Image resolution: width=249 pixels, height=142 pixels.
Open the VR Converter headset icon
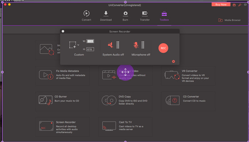point(172,75)
